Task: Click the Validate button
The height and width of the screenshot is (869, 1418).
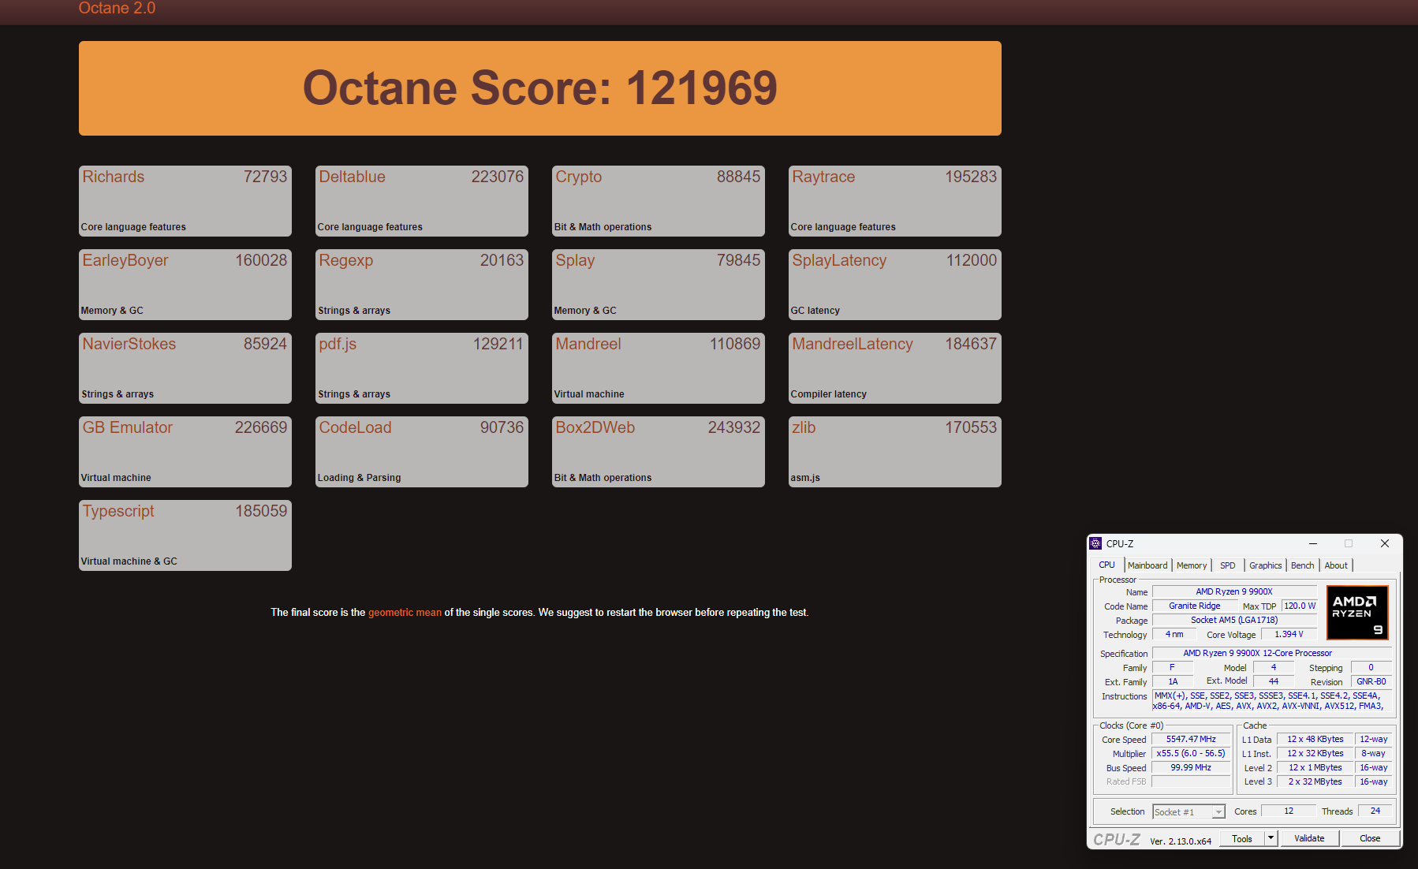Action: 1309,838
